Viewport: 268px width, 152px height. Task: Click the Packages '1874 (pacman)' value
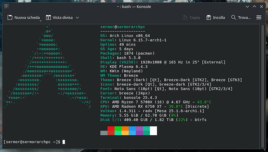pyautogui.click(x=139, y=54)
